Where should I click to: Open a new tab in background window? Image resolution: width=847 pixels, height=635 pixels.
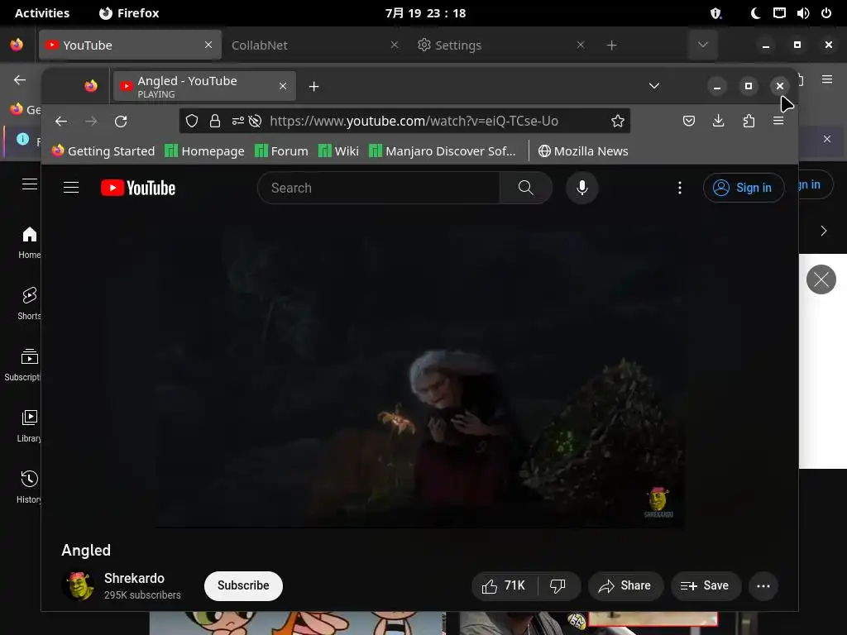pos(611,45)
